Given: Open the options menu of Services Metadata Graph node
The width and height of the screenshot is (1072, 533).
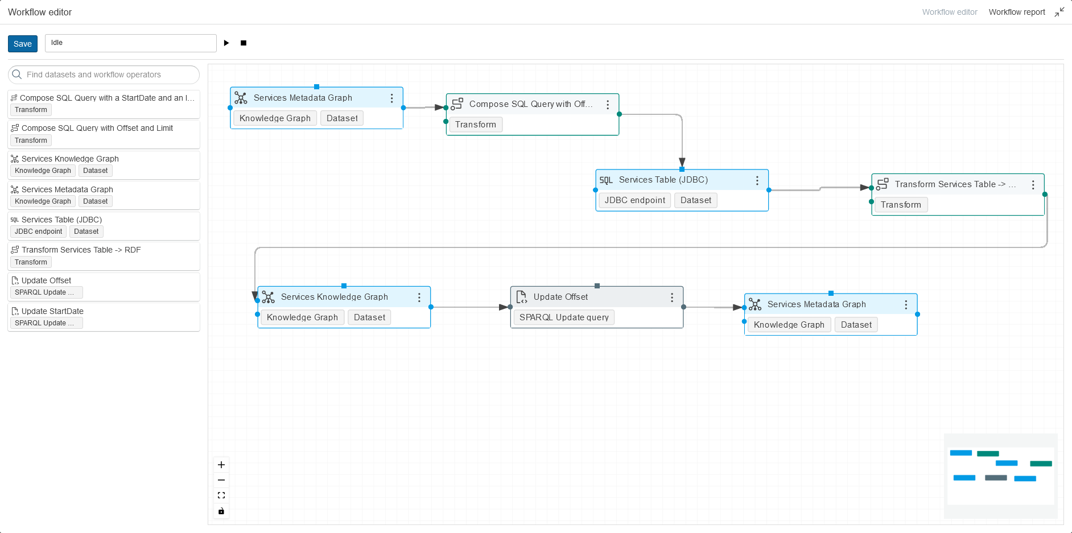Looking at the screenshot, I should click(391, 97).
